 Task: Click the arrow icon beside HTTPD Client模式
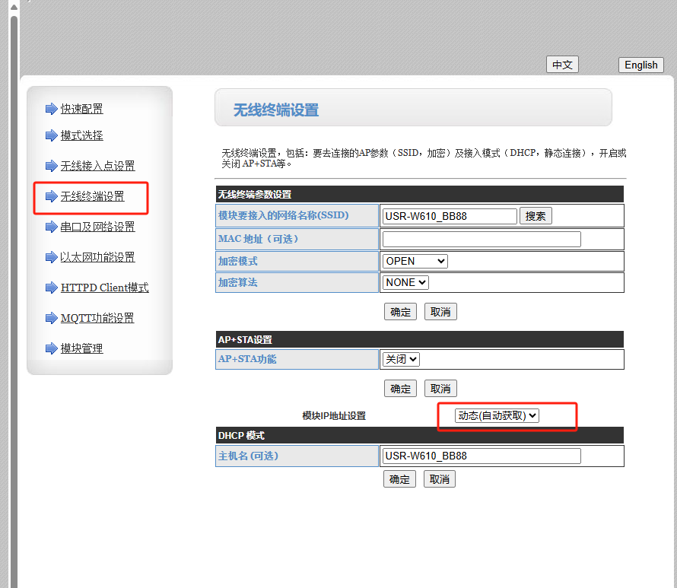[x=52, y=288]
